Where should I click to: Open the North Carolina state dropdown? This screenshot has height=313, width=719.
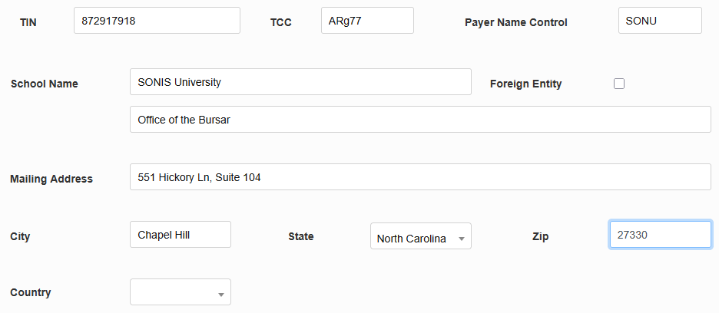click(x=420, y=237)
